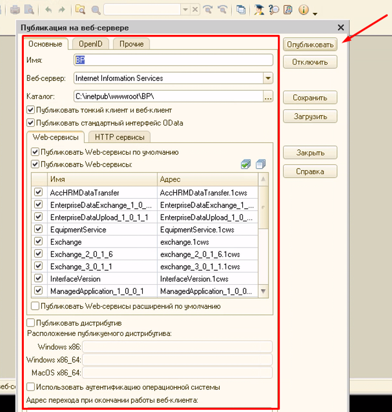Expand the Веб-сервер dropdown list
Screen dimensions: 392x412
click(268, 78)
